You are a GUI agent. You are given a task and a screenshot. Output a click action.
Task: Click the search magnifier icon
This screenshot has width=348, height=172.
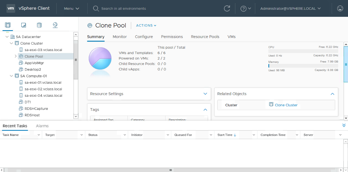coord(96,8)
